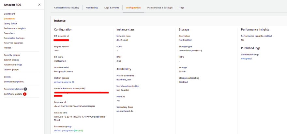Open Security groups page
287x134 pixels.
click(x=12, y=55)
